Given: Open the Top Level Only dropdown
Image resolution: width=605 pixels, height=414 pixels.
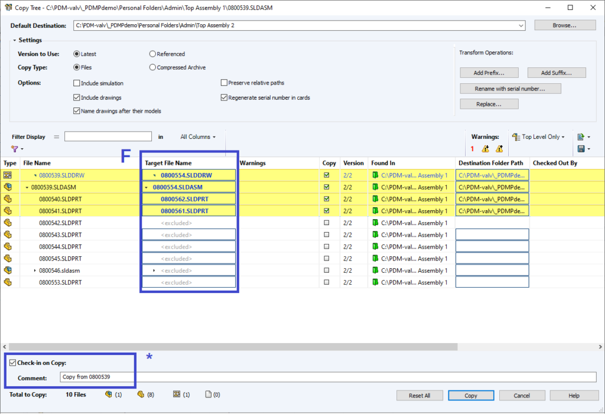Looking at the screenshot, I should (x=538, y=137).
